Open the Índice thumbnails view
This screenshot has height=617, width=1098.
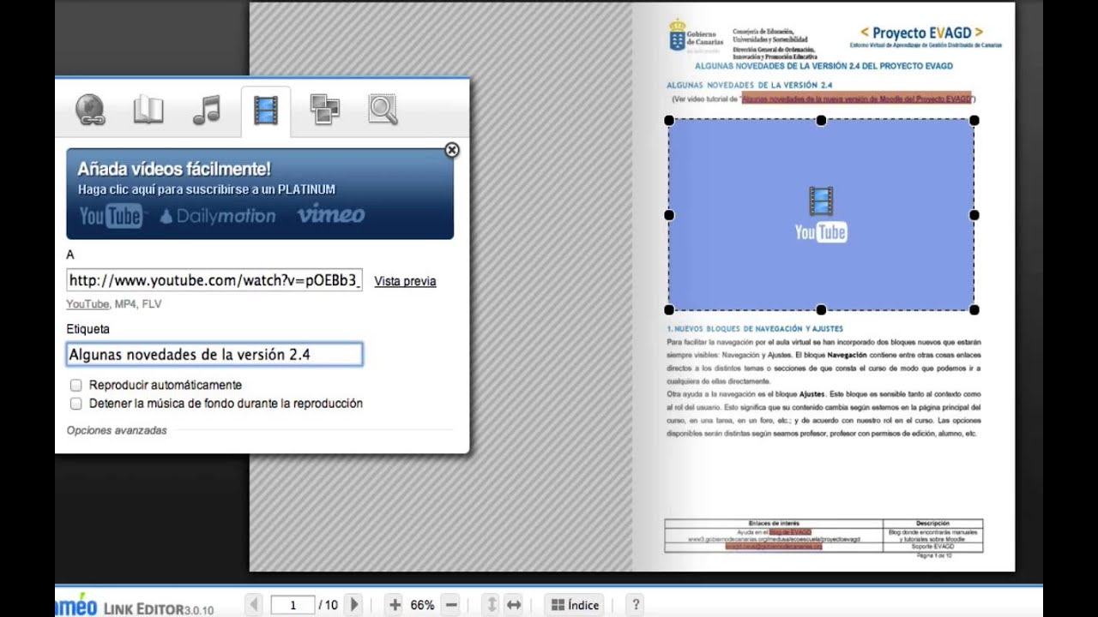coord(575,605)
